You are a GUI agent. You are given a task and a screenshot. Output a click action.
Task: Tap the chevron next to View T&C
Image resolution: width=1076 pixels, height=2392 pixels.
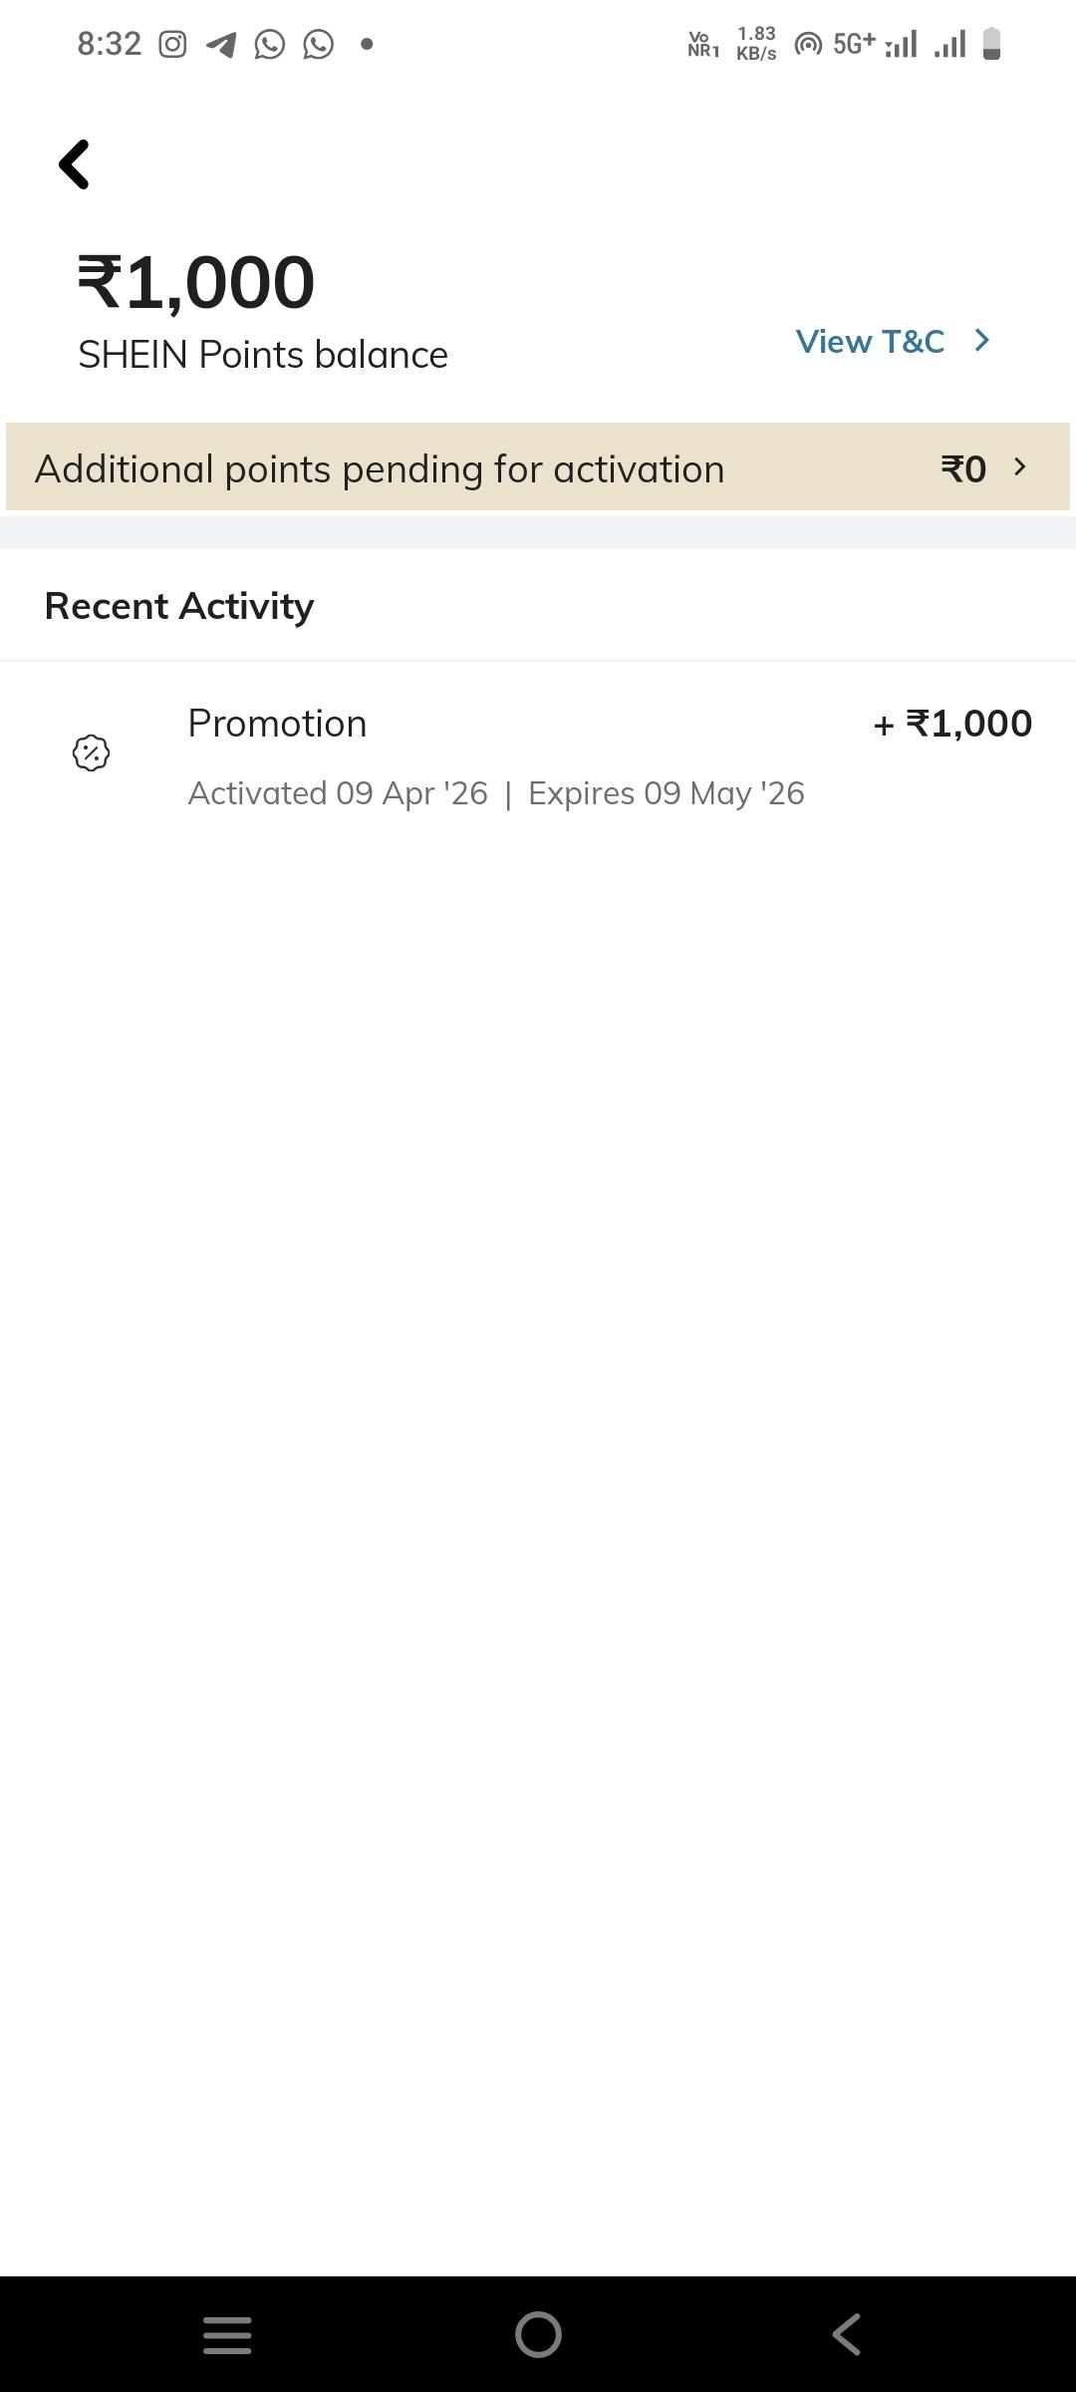pyautogui.click(x=982, y=341)
